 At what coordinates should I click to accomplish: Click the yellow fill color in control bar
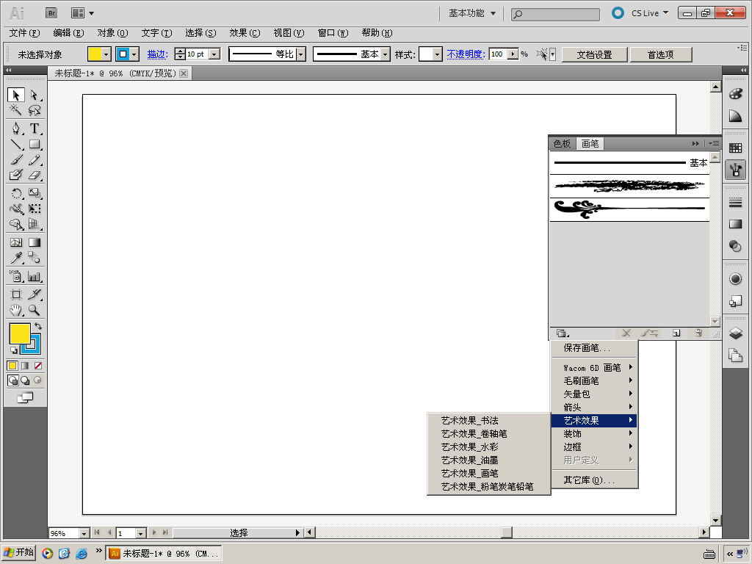coord(95,54)
